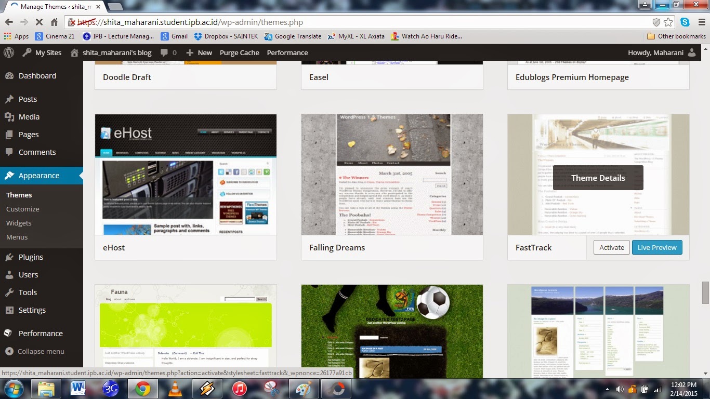
Task: Click the Dashboard gauge icon
Action: pos(9,76)
